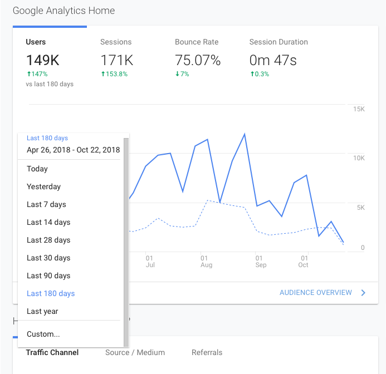Select the highlighted Last 180 days option
The width and height of the screenshot is (386, 374).
[69, 293]
